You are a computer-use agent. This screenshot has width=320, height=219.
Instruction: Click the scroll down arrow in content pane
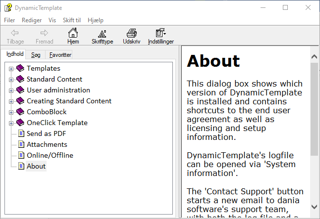tap(314, 207)
